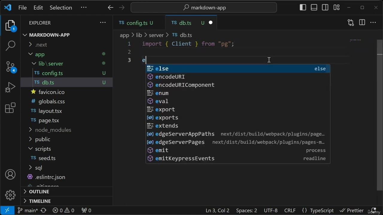
Task: Expand the TIMELINE section
Action: [66, 201]
